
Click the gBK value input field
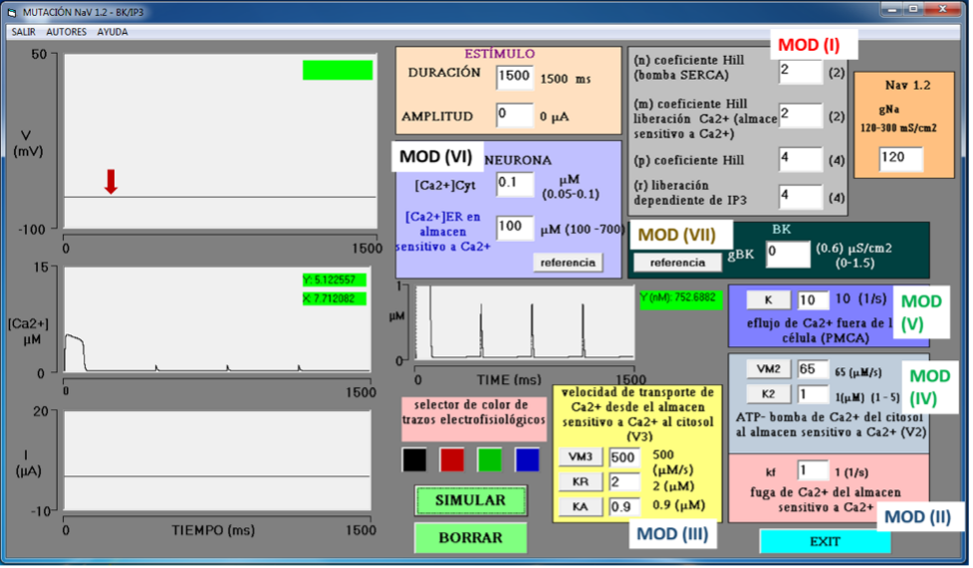(x=787, y=255)
